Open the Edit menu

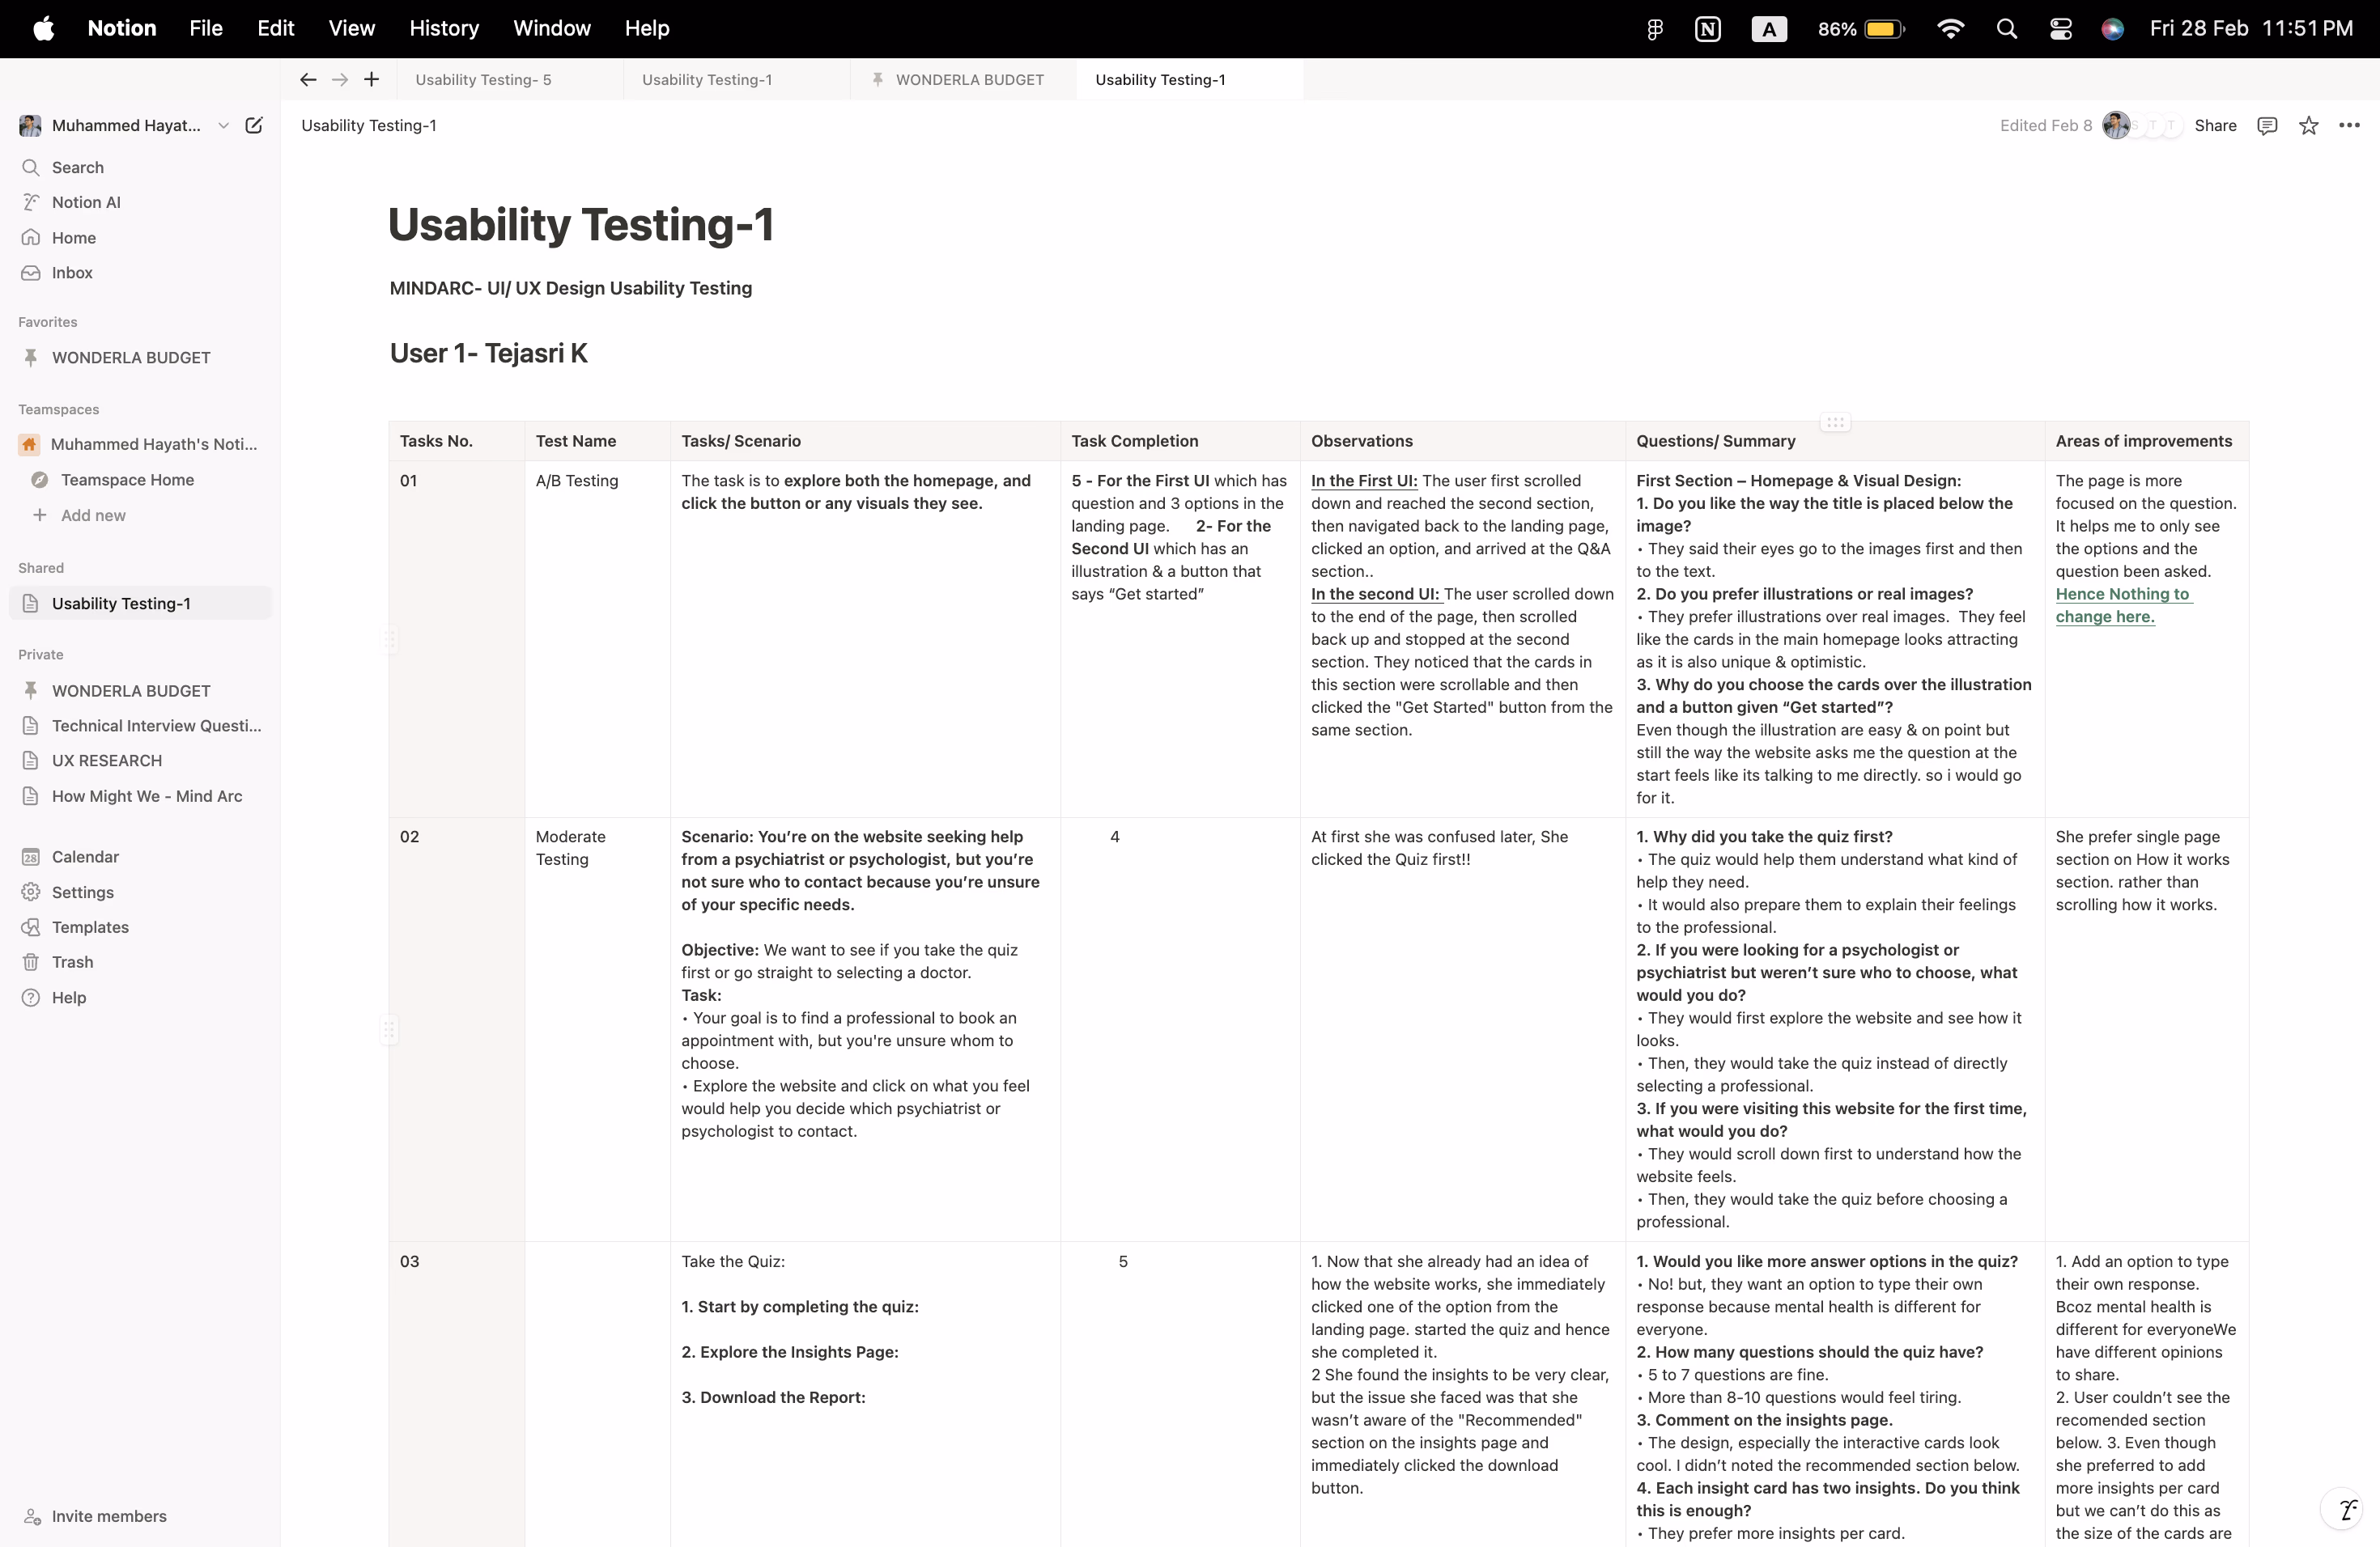click(276, 29)
